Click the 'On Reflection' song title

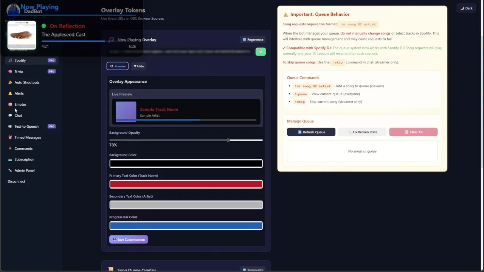click(x=67, y=26)
